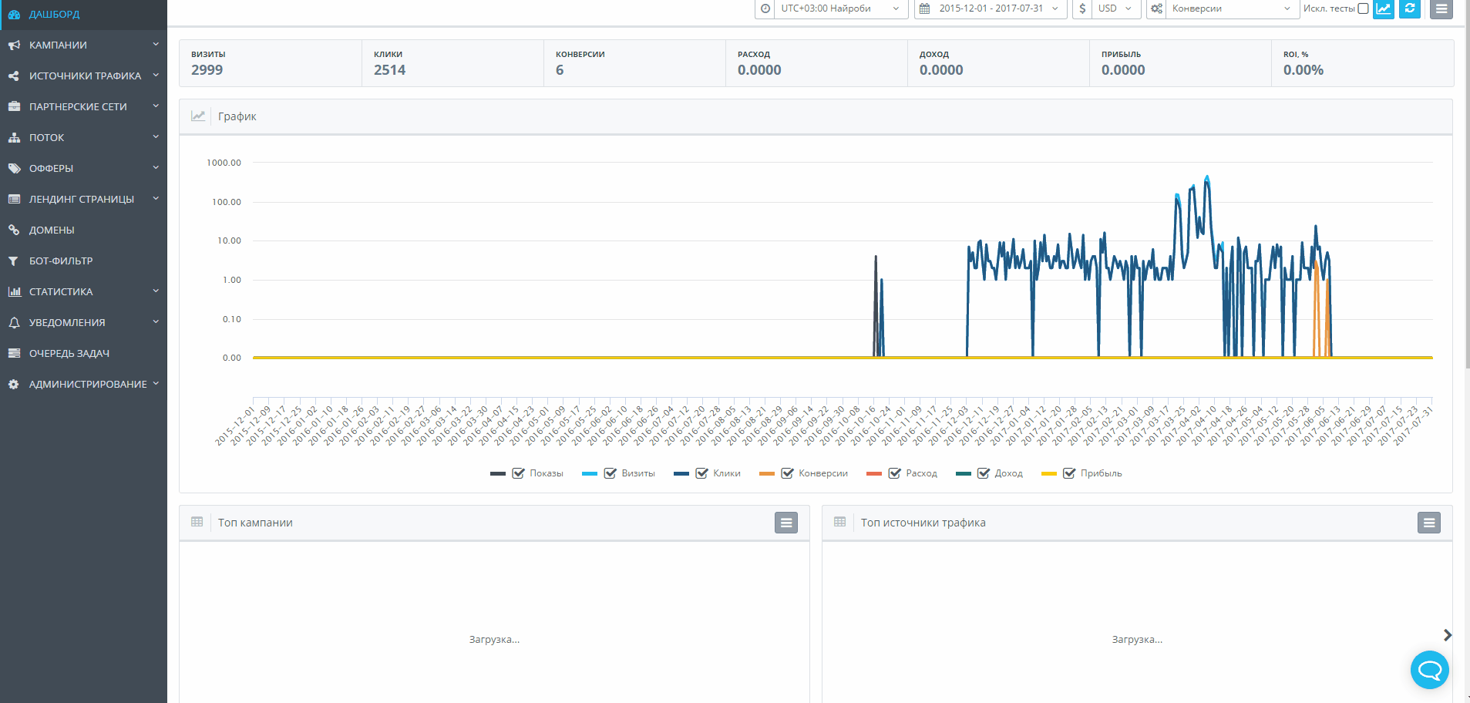Screen dimensions: 1470x703
Task: Click the bell icon beside Уведомления
Action: pos(14,322)
